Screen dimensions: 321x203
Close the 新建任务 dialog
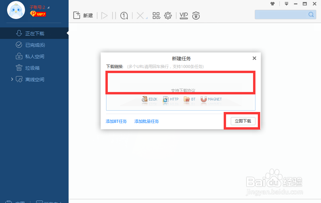[x=254, y=58]
